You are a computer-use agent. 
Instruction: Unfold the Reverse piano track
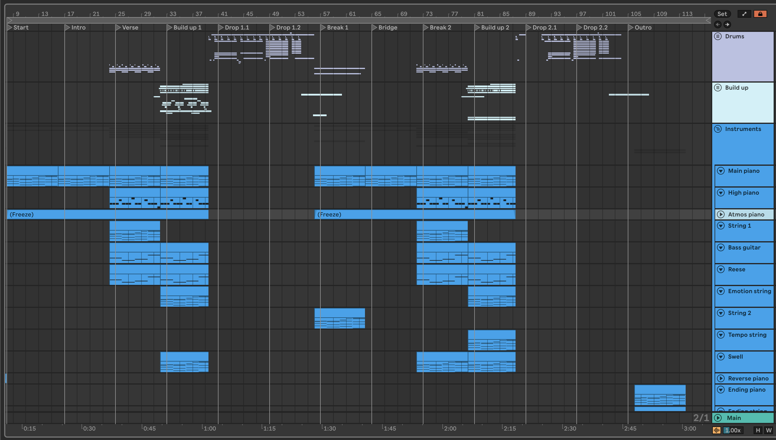[x=721, y=378]
